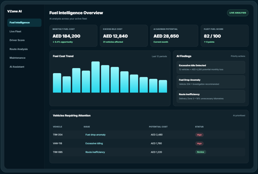The height and width of the screenshot is (174, 258).
Task: Click the POTENTIAL COST column header
Action: coord(158,127)
